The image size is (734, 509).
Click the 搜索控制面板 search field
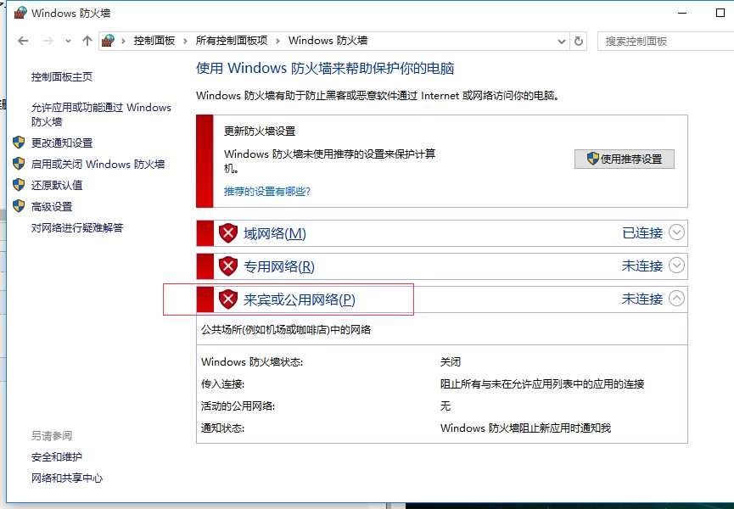[x=665, y=42]
